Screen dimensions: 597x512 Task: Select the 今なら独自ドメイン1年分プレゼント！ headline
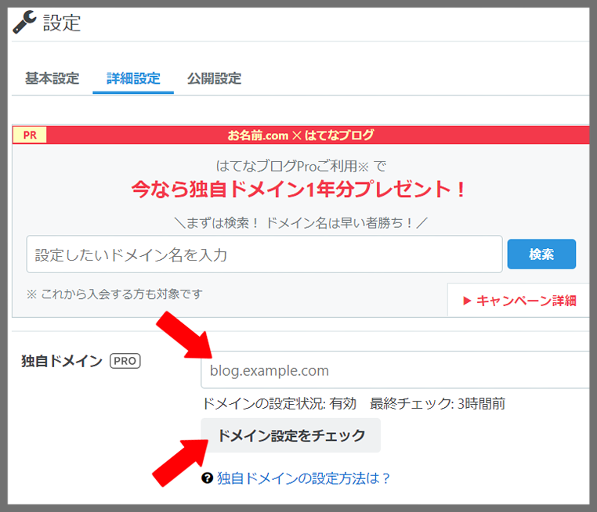298,189
